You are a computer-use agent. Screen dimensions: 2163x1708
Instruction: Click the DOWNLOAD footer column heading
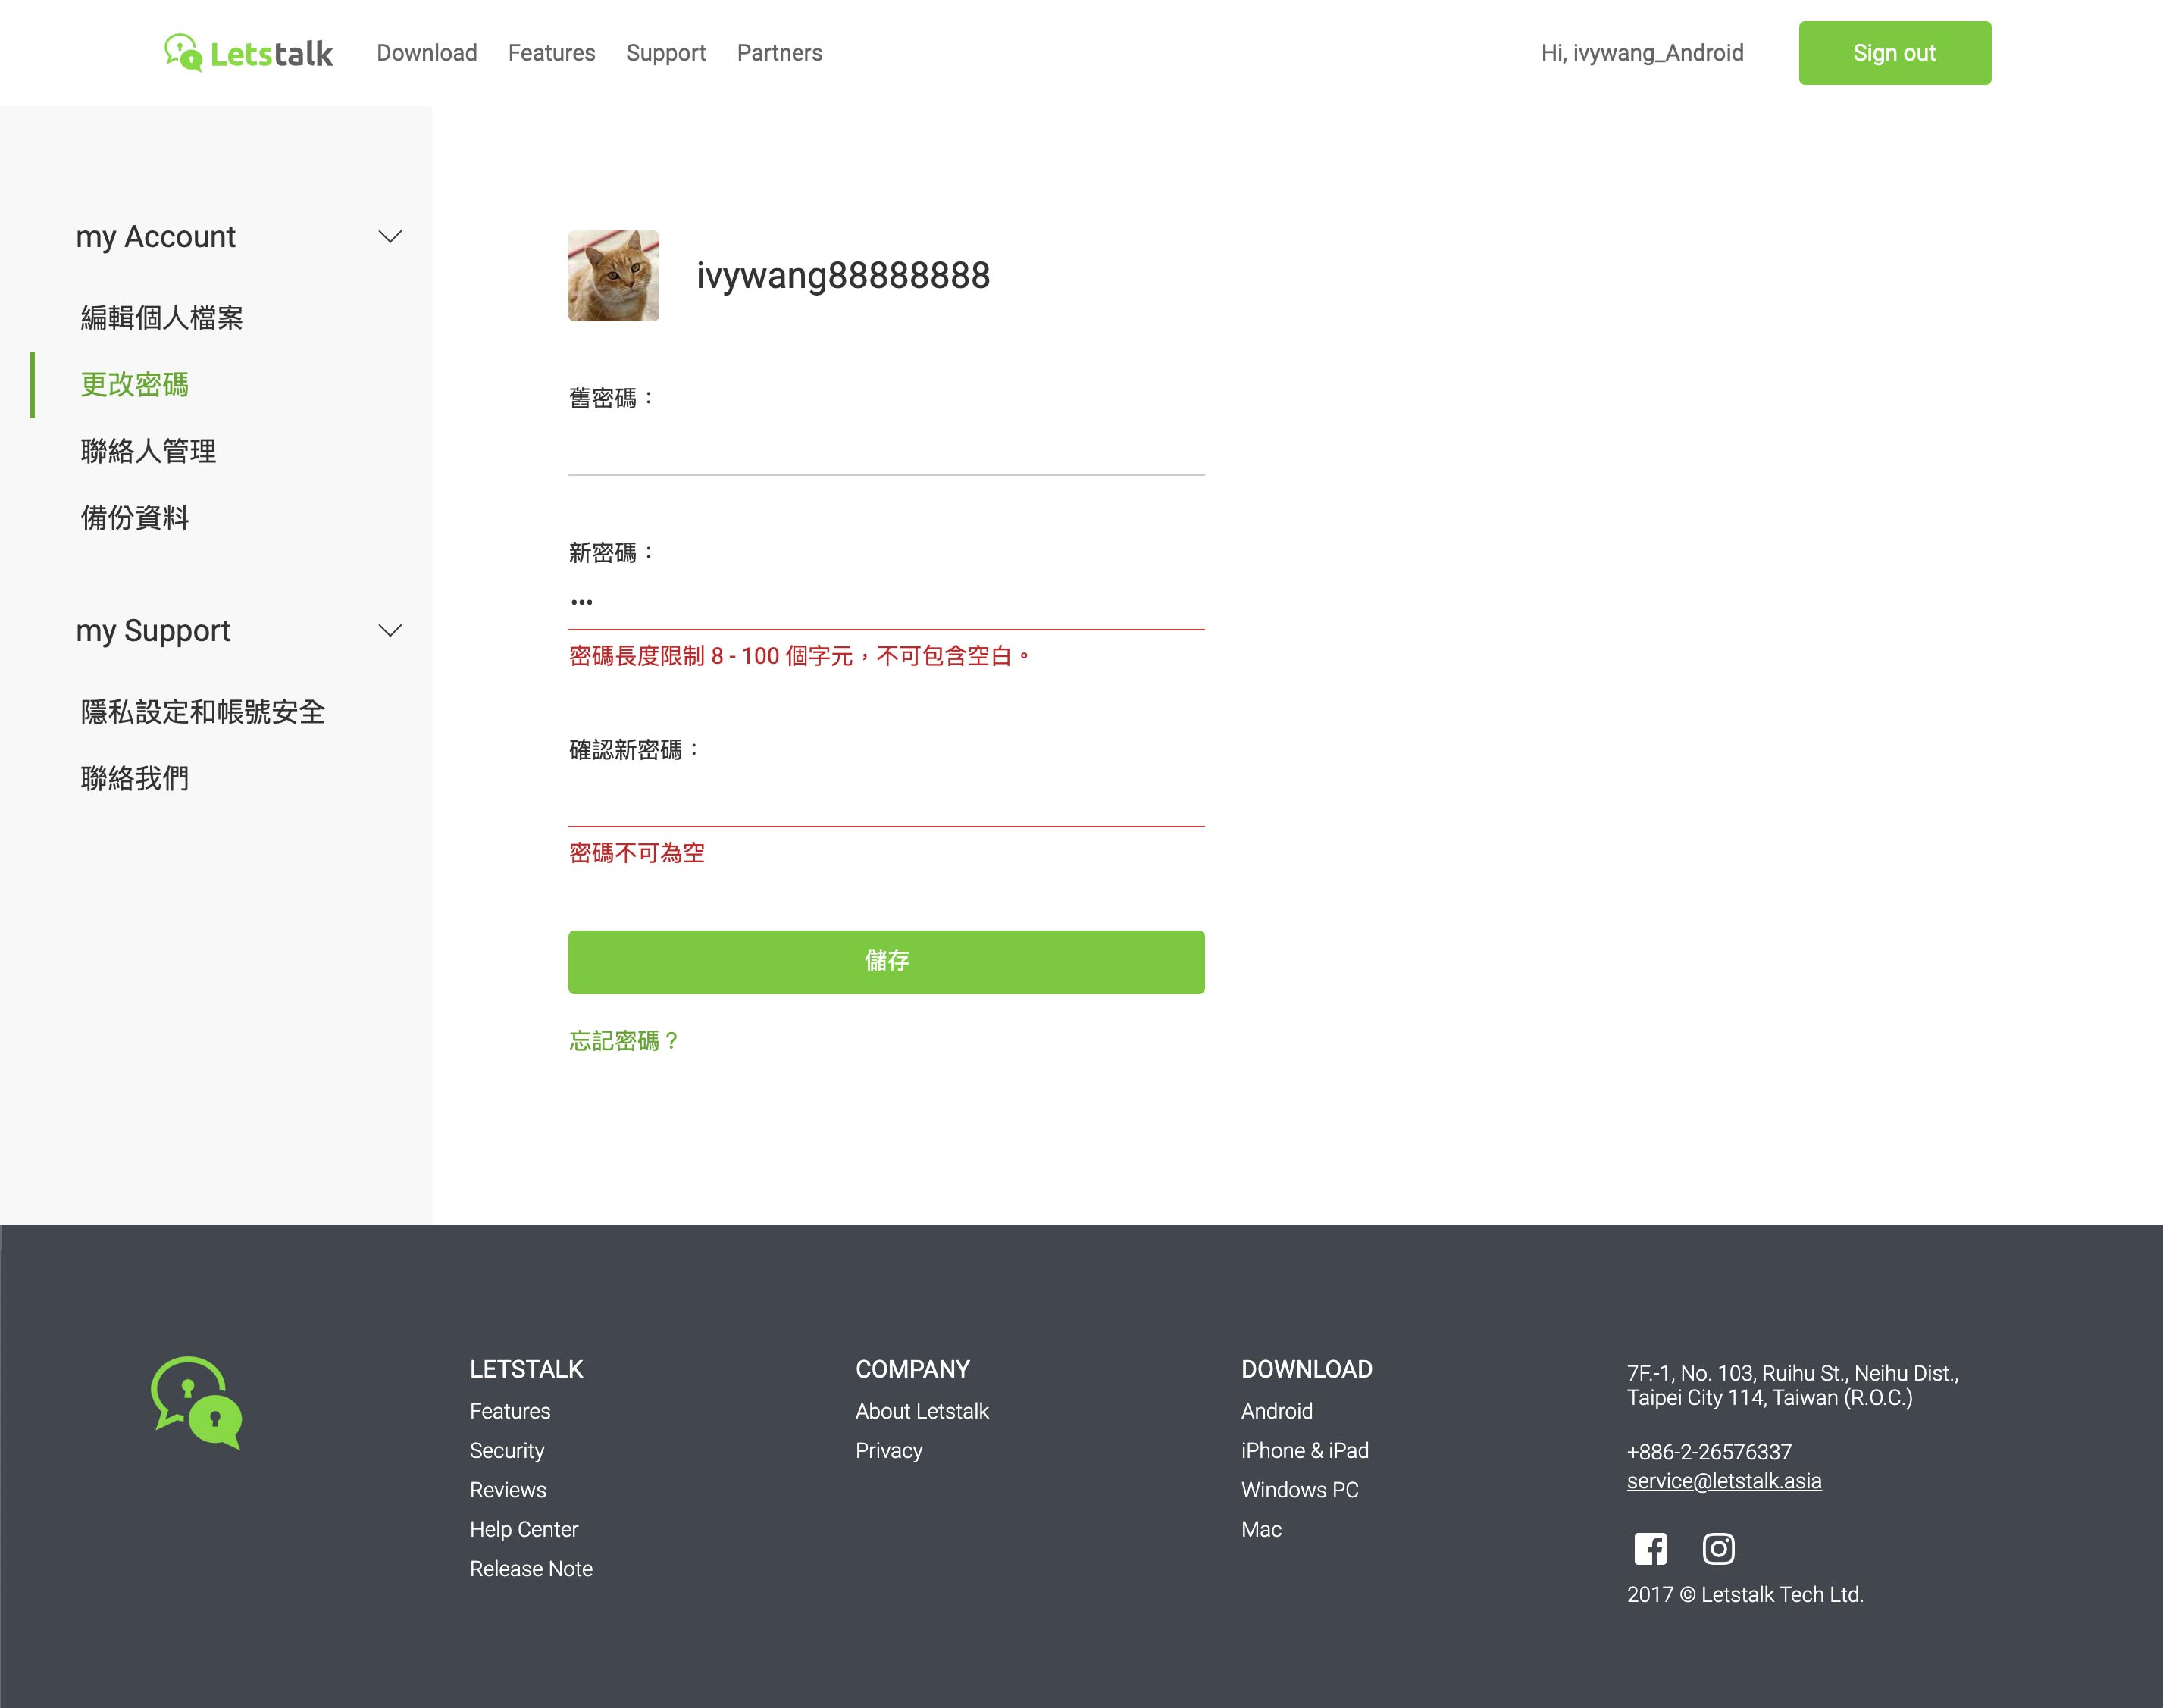(x=1307, y=1369)
